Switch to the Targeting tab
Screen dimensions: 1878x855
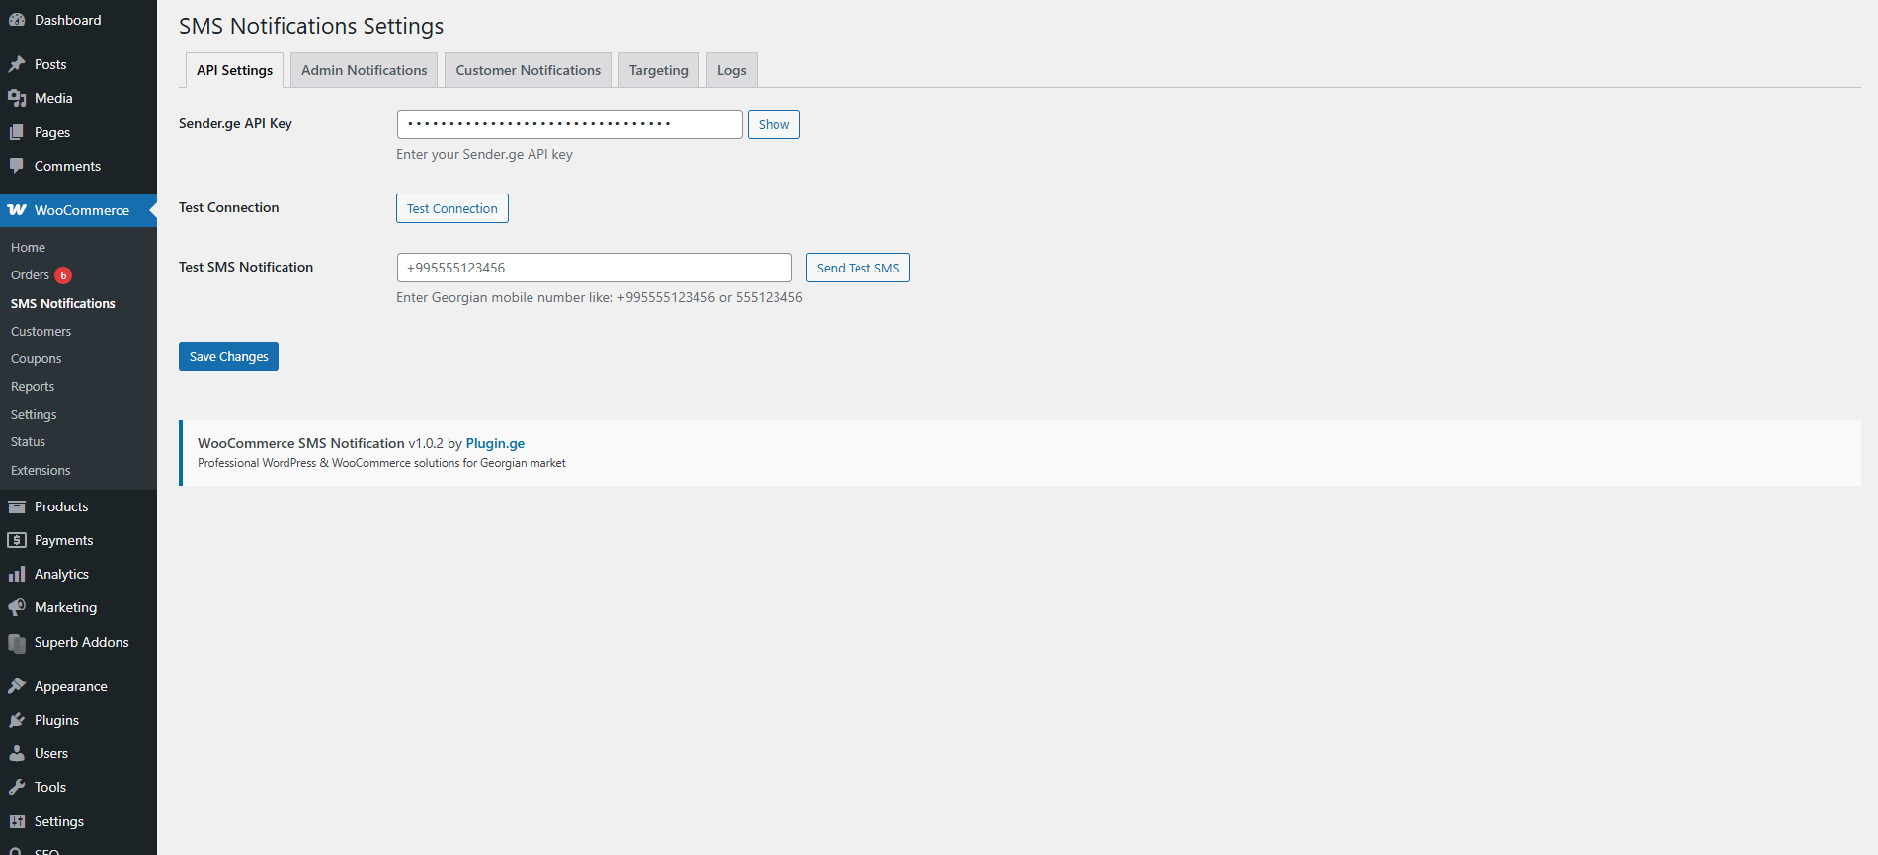(x=659, y=70)
